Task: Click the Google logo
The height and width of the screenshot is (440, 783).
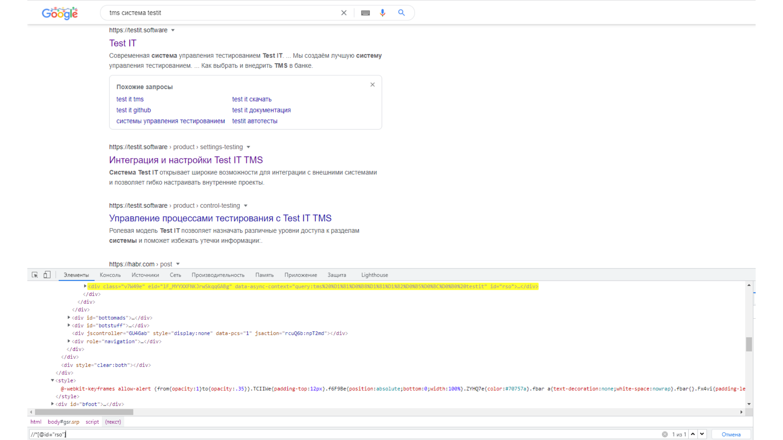Action: pyautogui.click(x=60, y=13)
